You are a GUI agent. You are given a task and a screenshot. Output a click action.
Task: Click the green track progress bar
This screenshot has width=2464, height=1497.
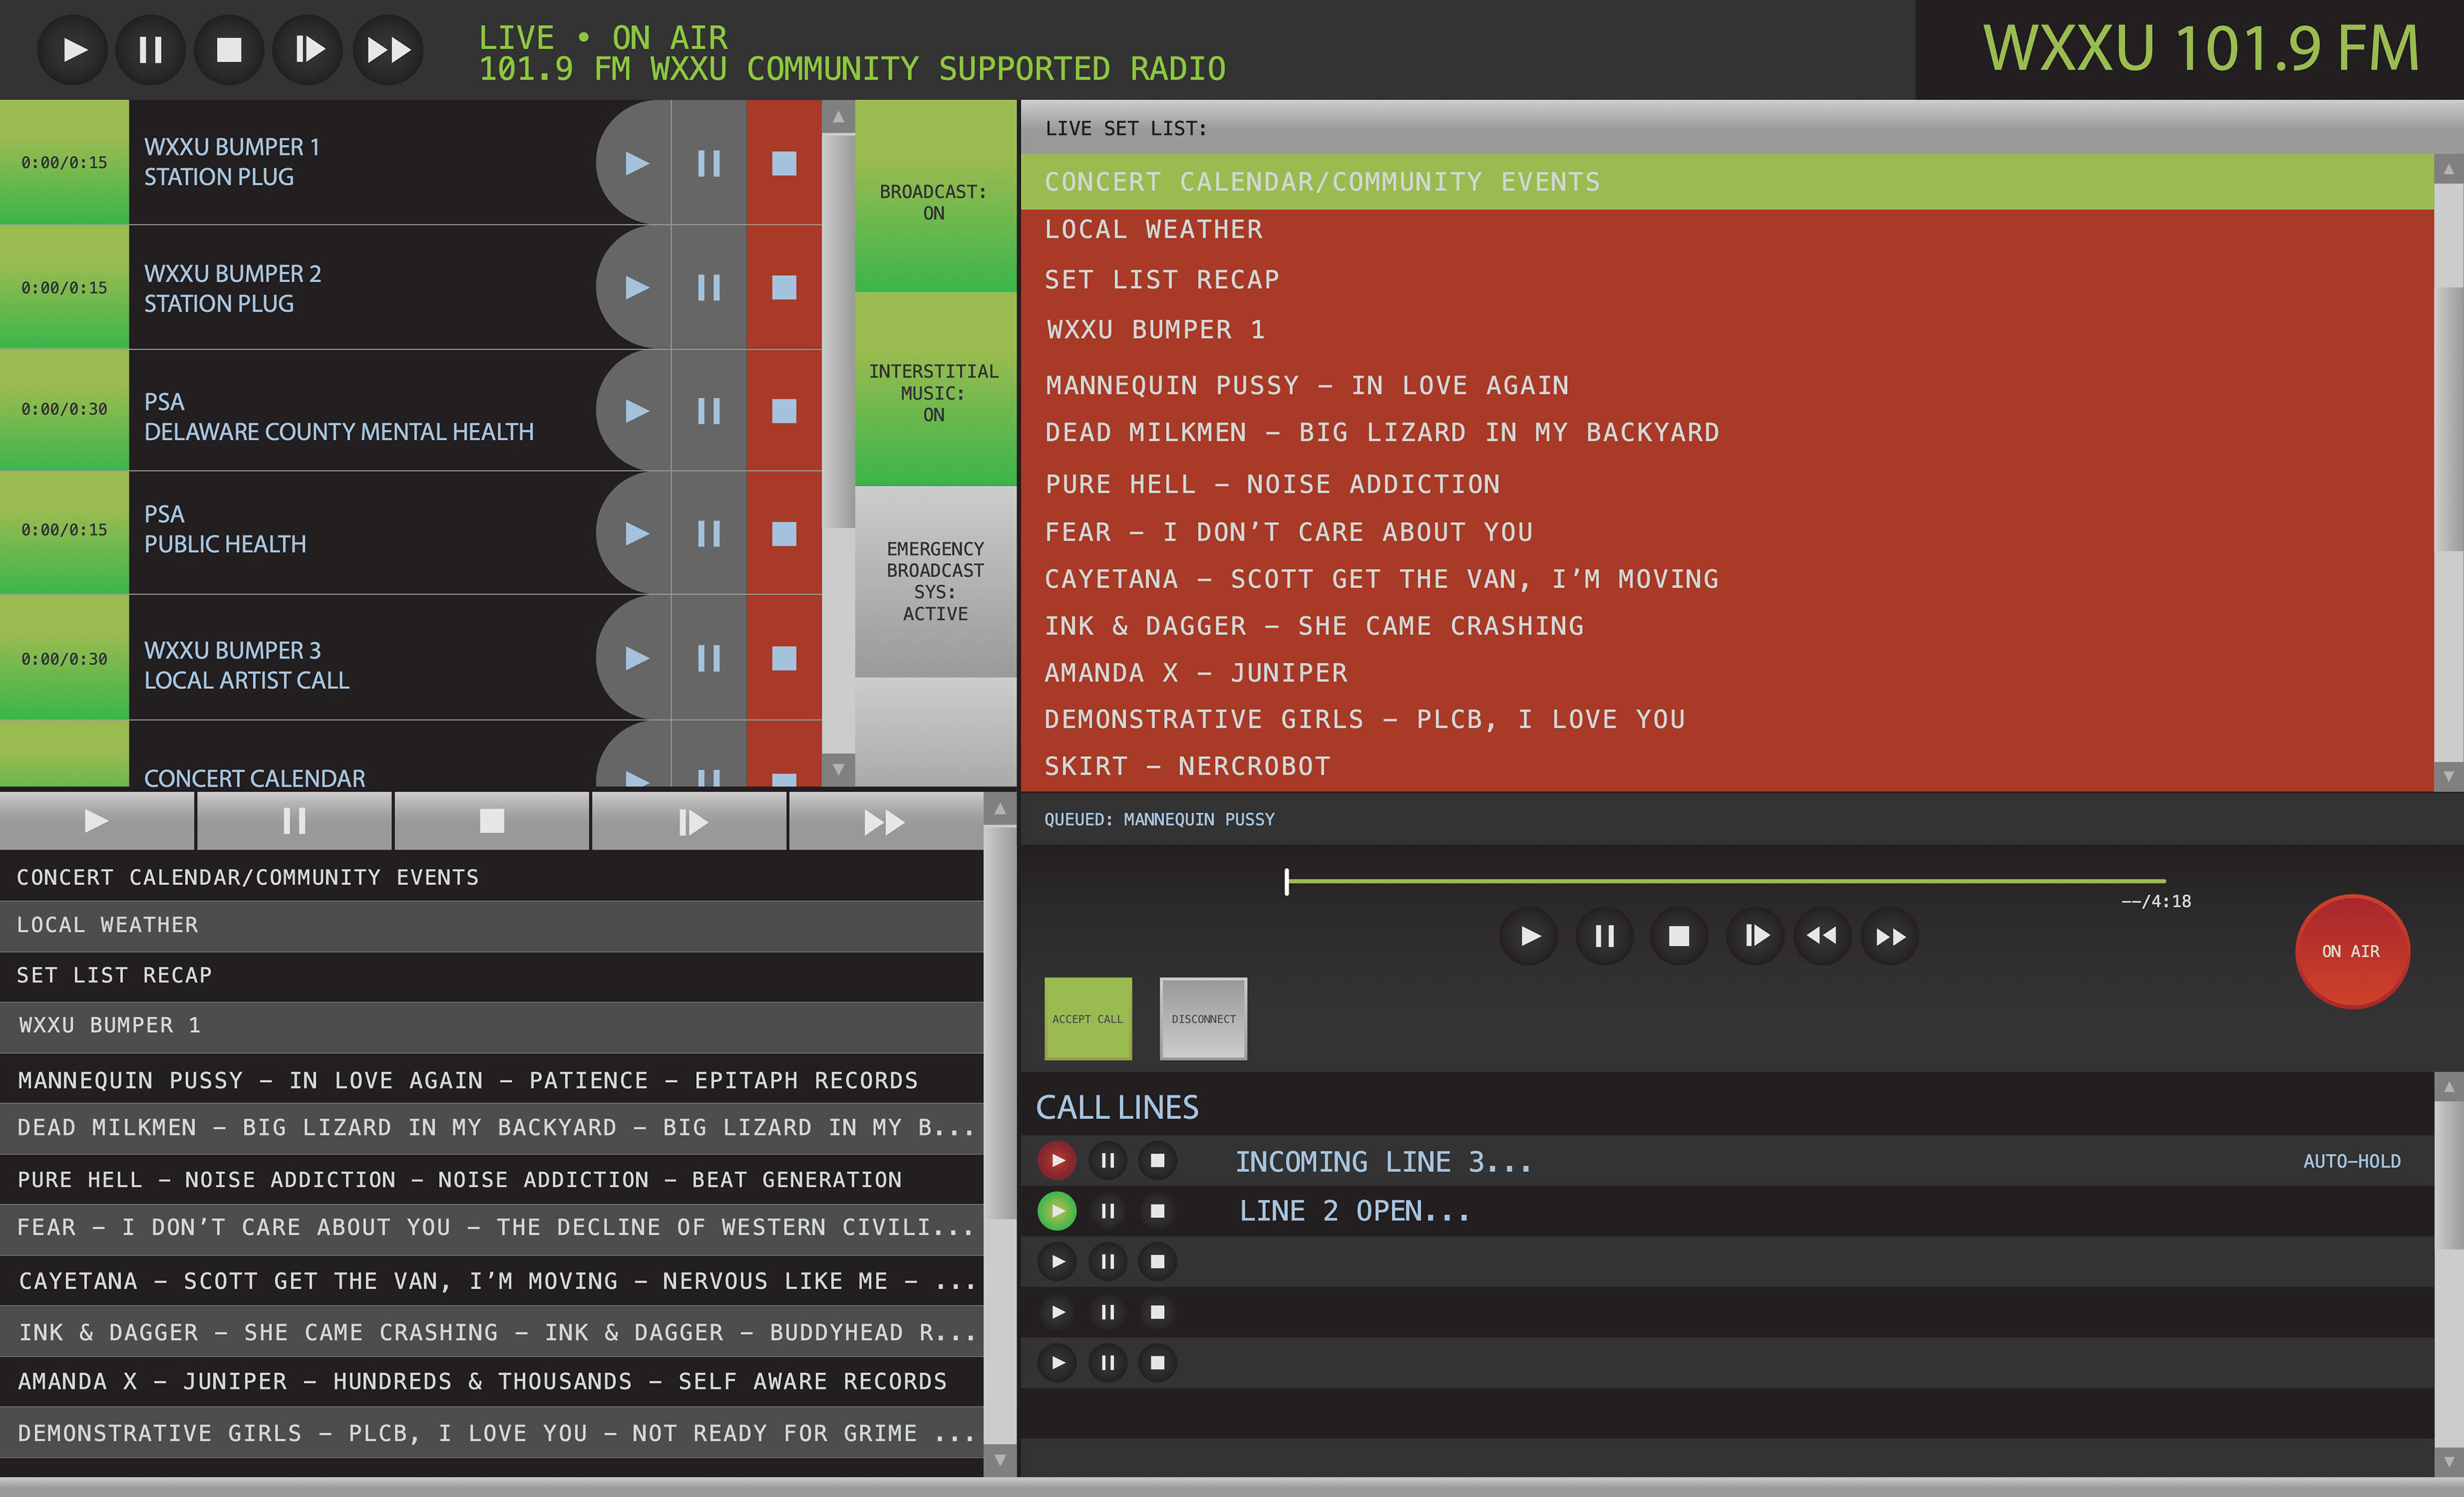coord(1726,881)
